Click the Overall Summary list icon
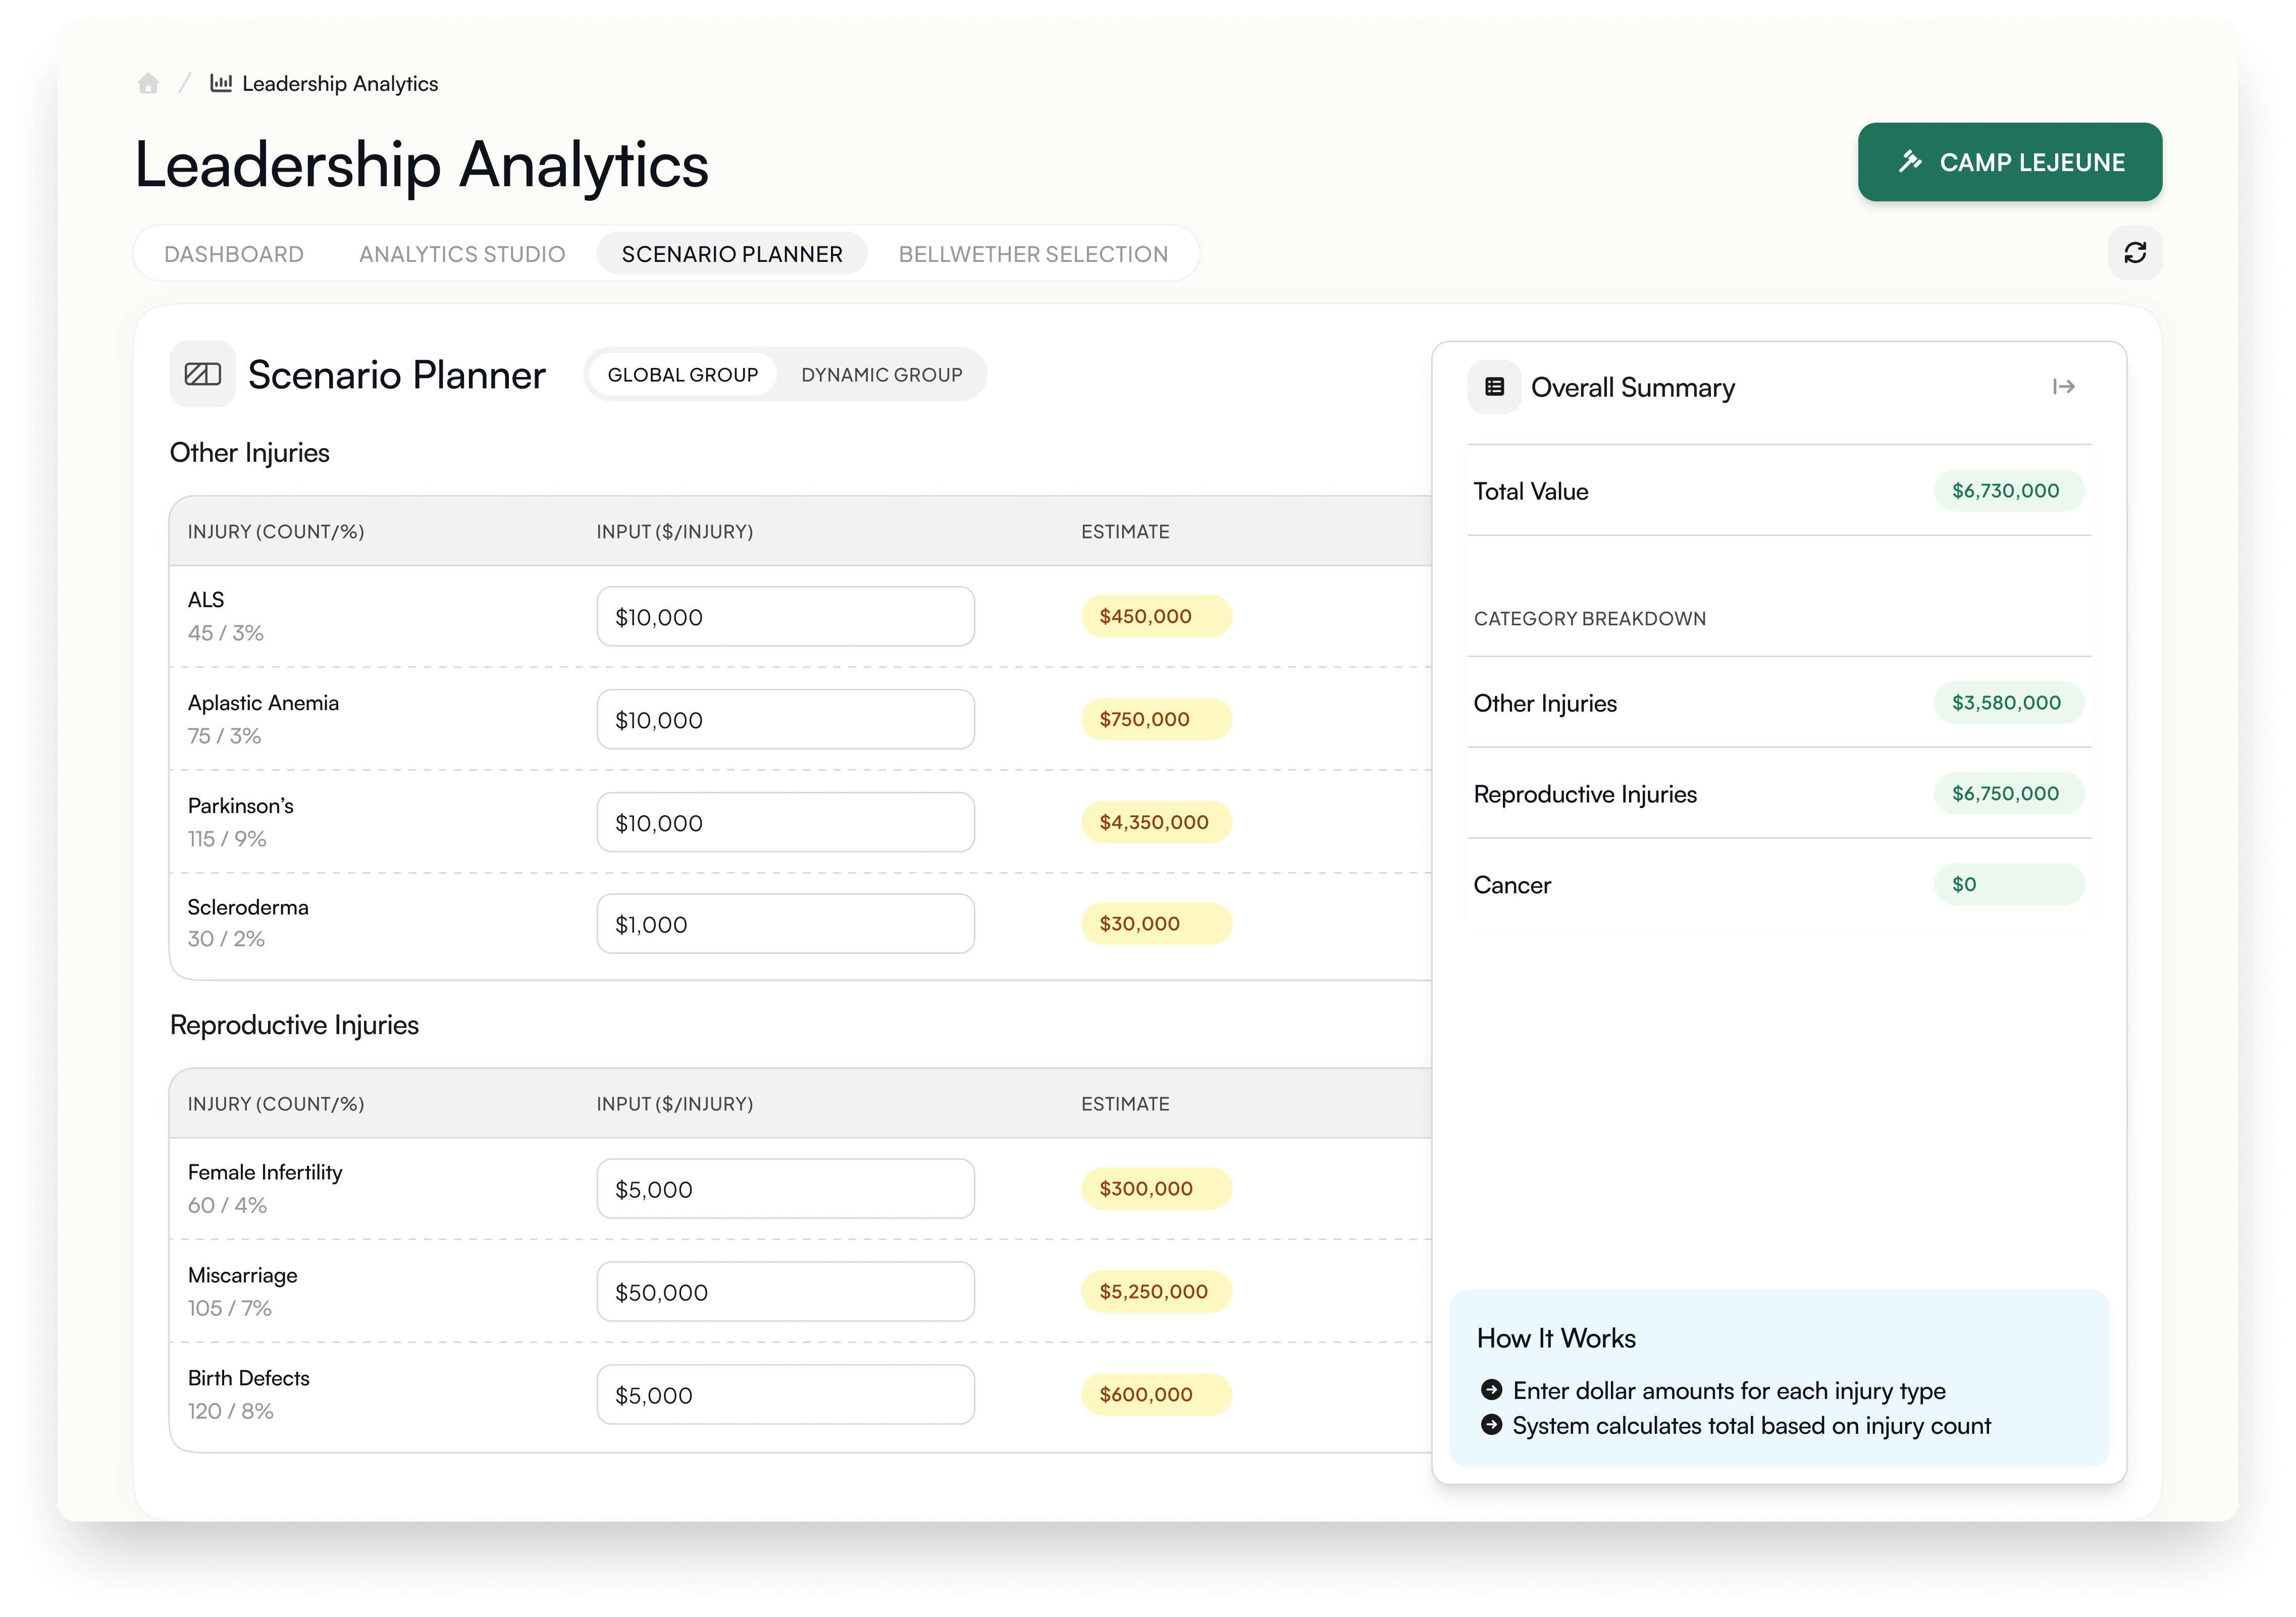This screenshot has width=2296, height=1617. [1494, 387]
